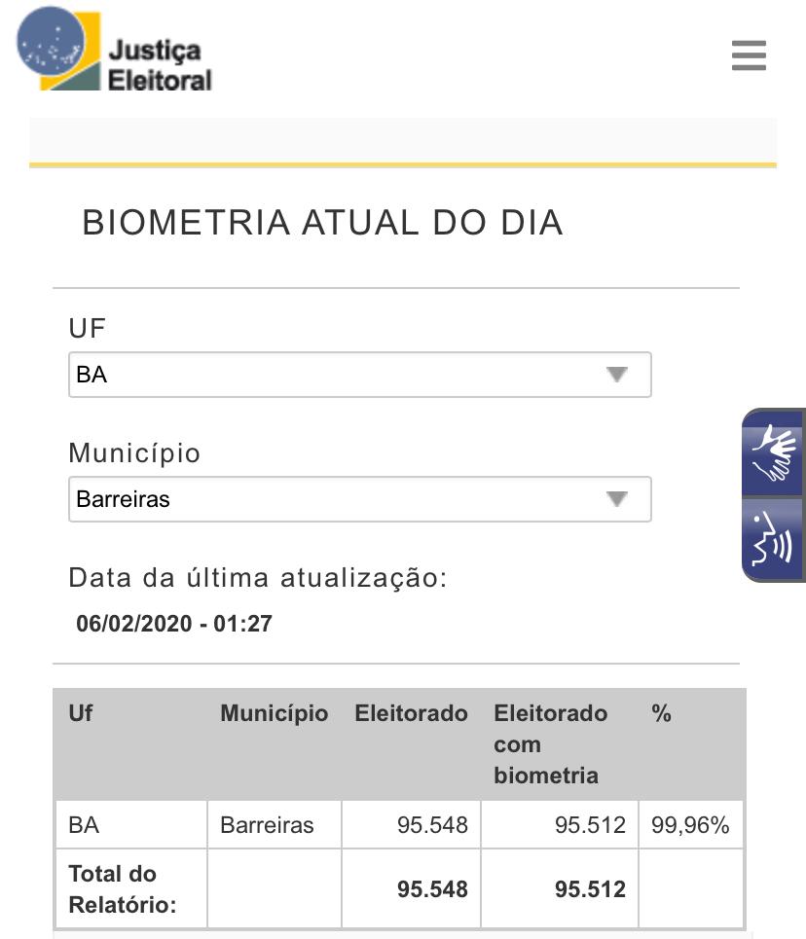
Task: Click the Uf column header
Action: point(80,713)
